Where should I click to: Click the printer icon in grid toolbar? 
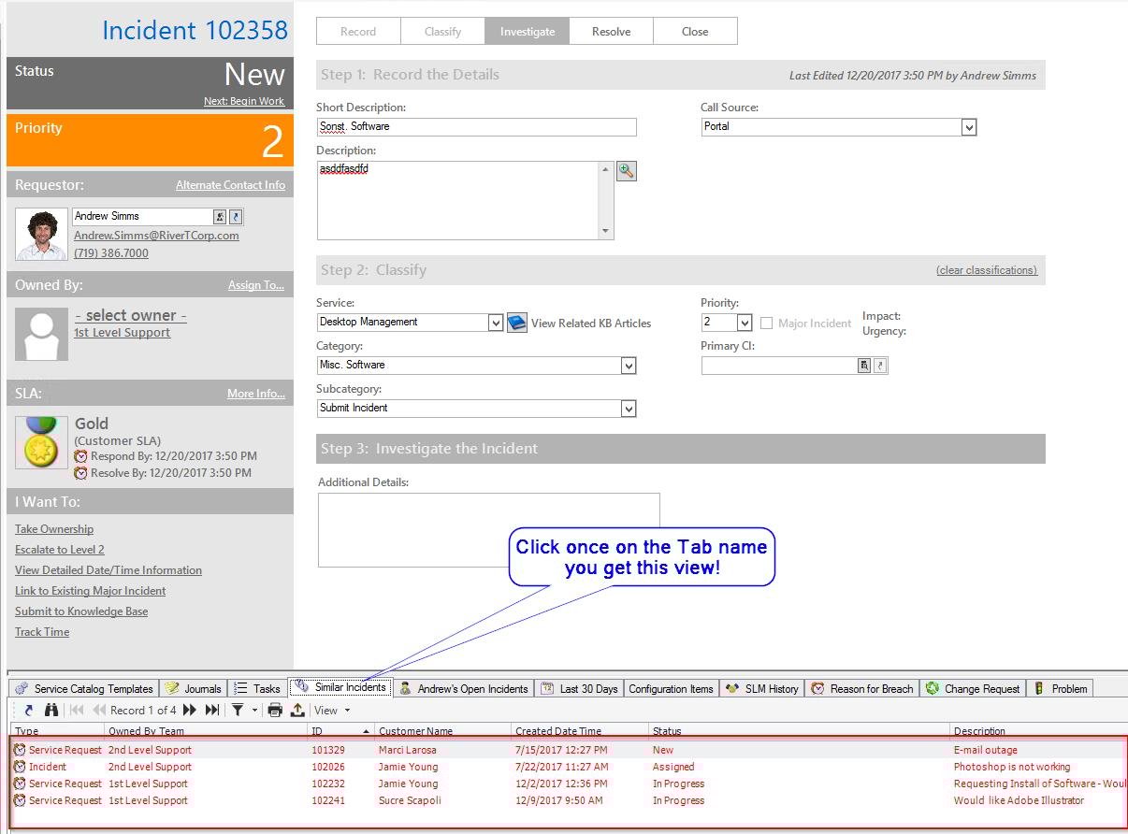pyautogui.click(x=275, y=711)
